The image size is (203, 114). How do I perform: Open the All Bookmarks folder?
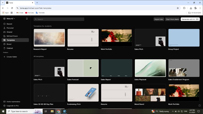tap(195, 13)
